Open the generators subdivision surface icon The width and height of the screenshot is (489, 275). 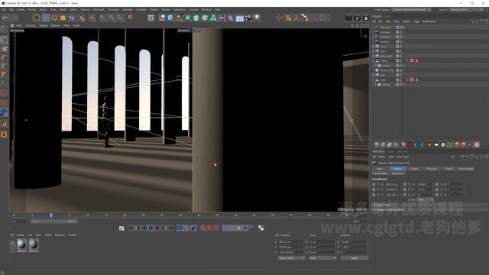pyautogui.click(x=188, y=18)
